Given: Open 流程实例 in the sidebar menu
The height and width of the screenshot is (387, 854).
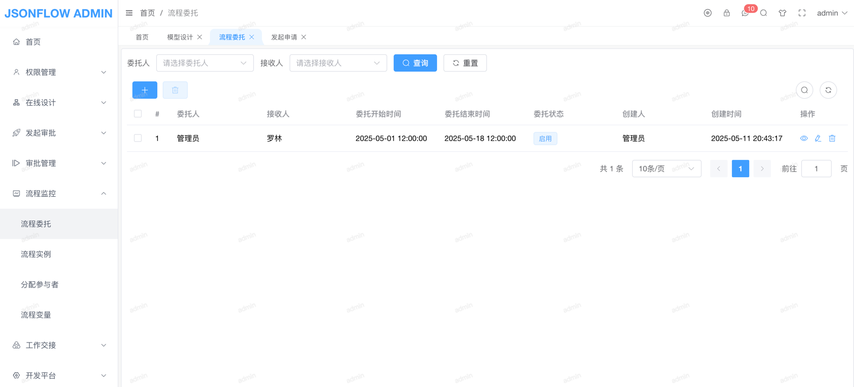Looking at the screenshot, I should pos(36,254).
